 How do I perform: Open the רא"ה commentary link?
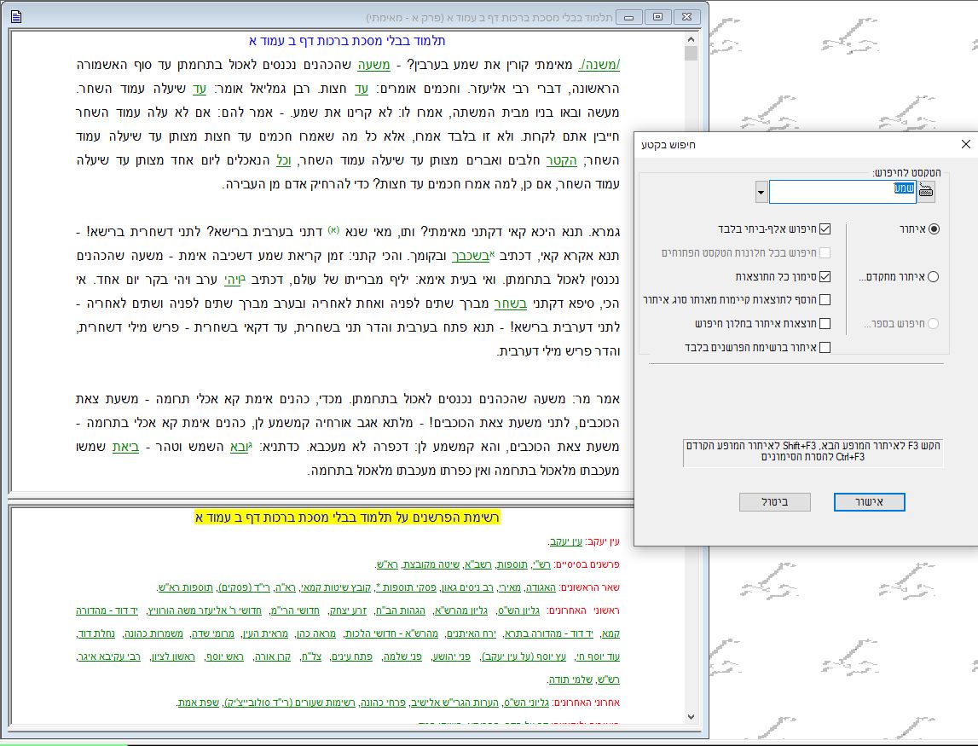286,587
